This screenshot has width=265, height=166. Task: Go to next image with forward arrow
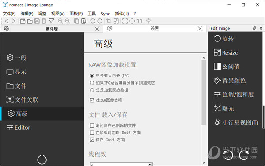point(14,21)
